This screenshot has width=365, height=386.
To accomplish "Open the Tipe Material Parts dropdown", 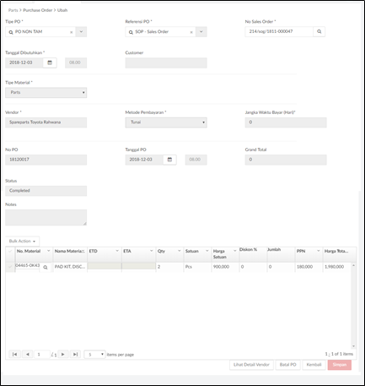I will (x=46, y=92).
